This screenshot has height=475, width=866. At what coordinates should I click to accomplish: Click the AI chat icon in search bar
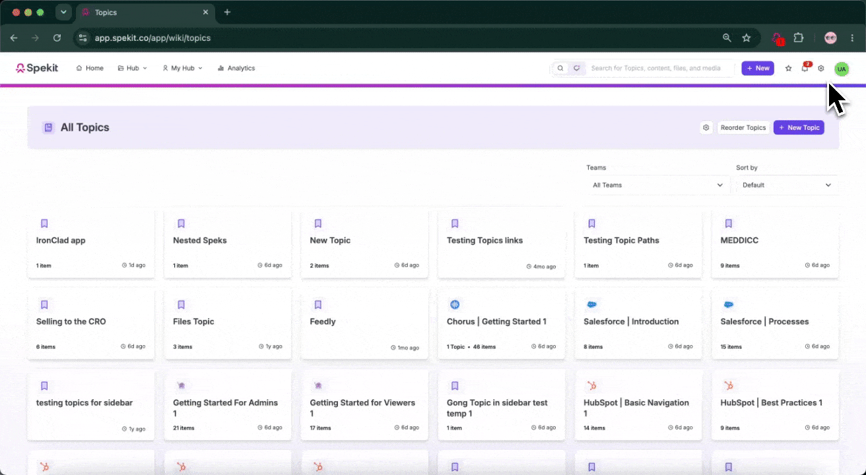pyautogui.click(x=576, y=68)
